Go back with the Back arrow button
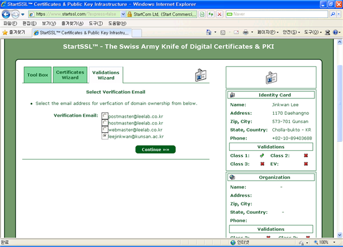Image resolution: width=343 pixels, height=247 pixels. (6, 14)
